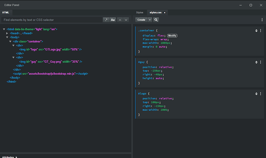Click the flex-wrap: wrap declaration

coord(156,39)
